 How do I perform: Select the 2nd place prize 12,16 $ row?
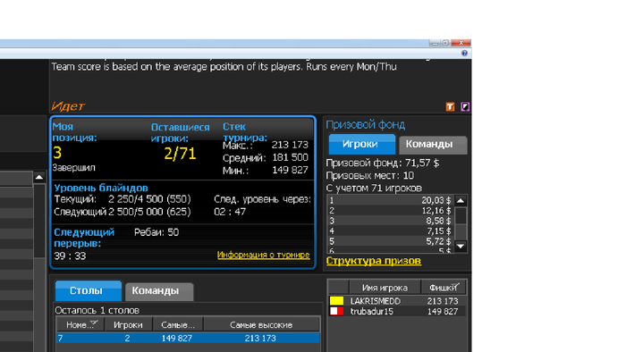(x=391, y=211)
